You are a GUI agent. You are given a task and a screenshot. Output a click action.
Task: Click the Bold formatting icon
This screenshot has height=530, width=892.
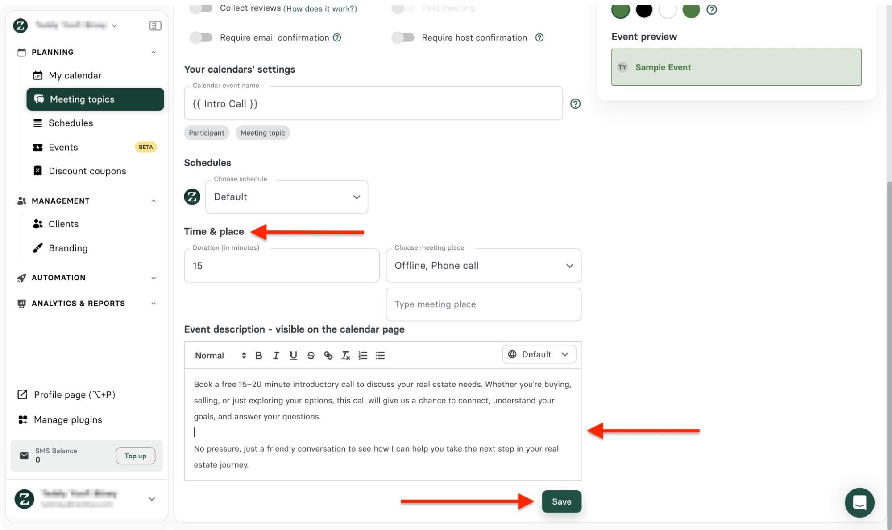click(258, 355)
